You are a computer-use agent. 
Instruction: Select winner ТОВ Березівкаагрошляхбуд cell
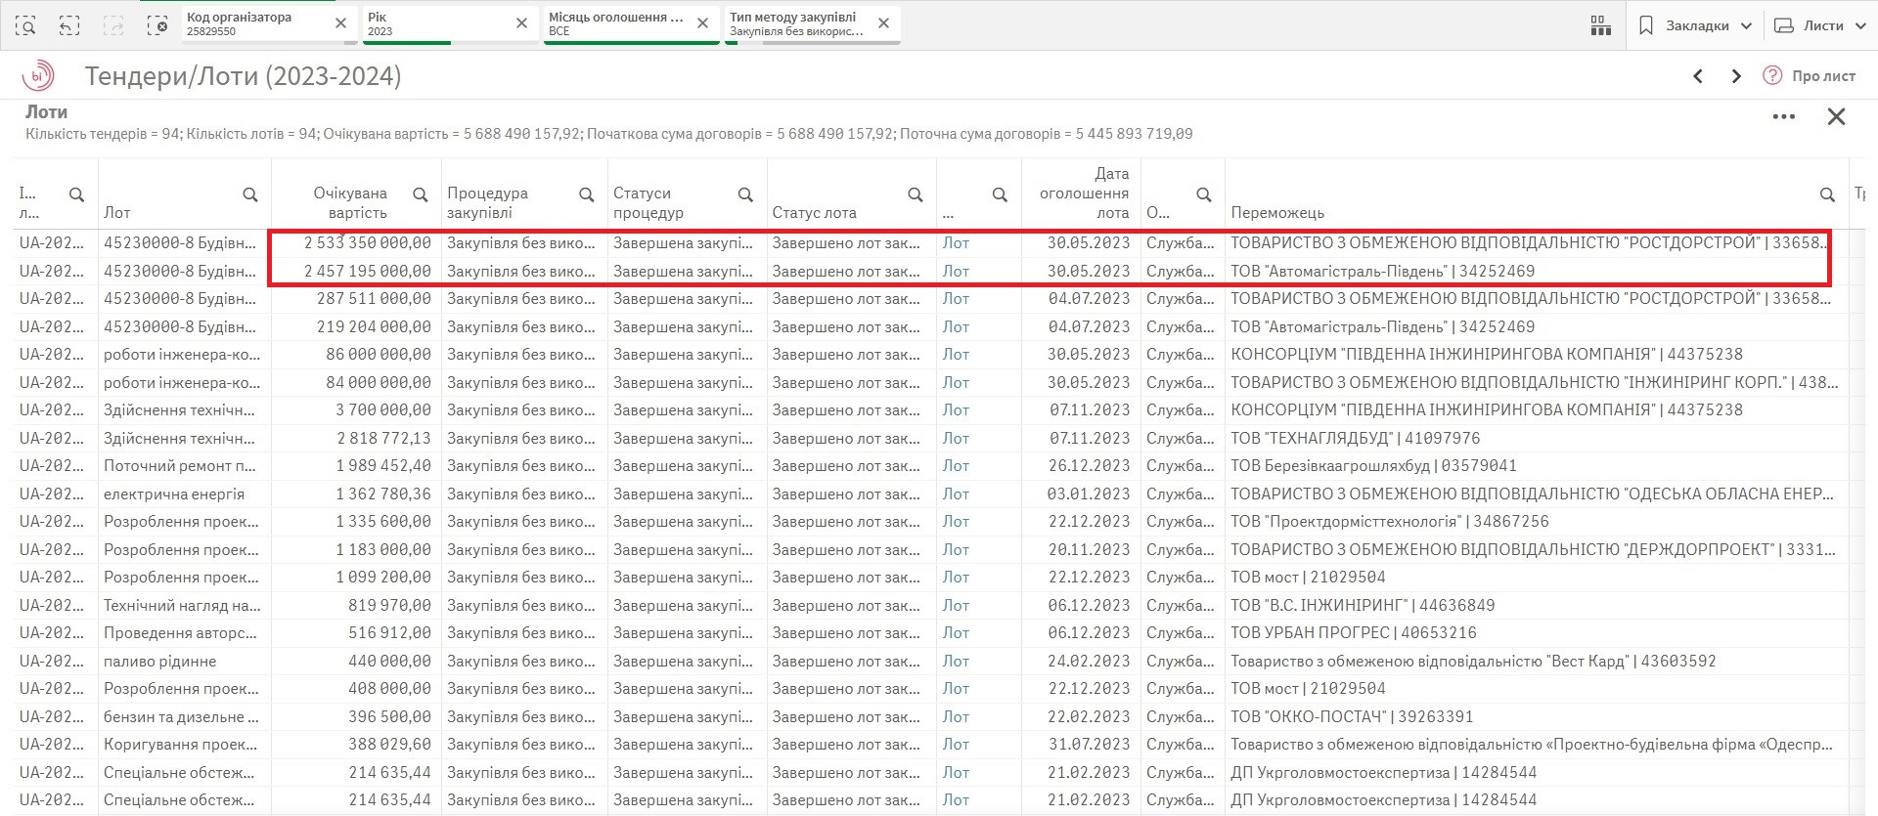click(1537, 466)
